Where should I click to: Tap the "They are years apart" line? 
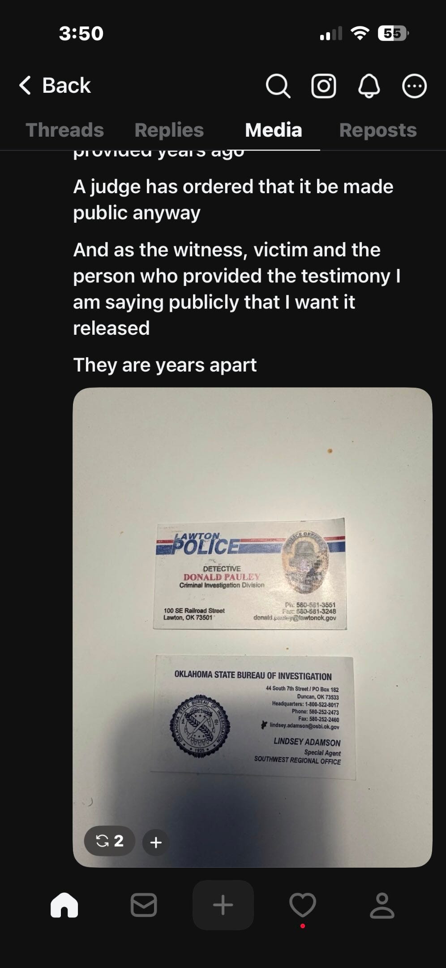165,365
